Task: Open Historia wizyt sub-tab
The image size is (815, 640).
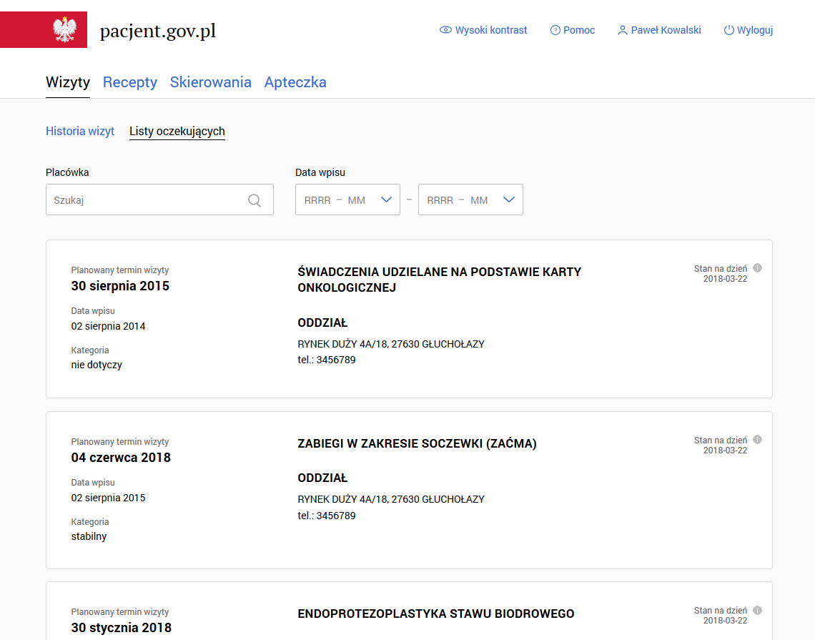Action: [80, 132]
